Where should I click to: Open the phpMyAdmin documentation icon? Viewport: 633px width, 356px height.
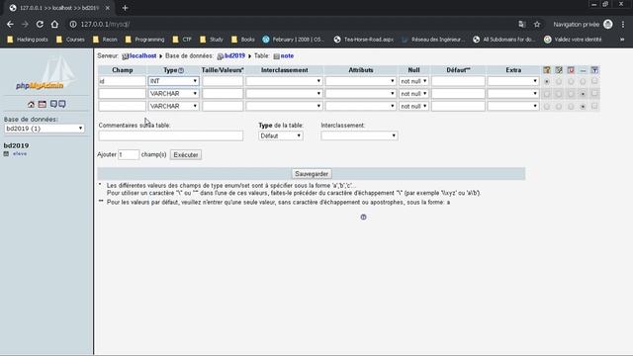point(53,104)
